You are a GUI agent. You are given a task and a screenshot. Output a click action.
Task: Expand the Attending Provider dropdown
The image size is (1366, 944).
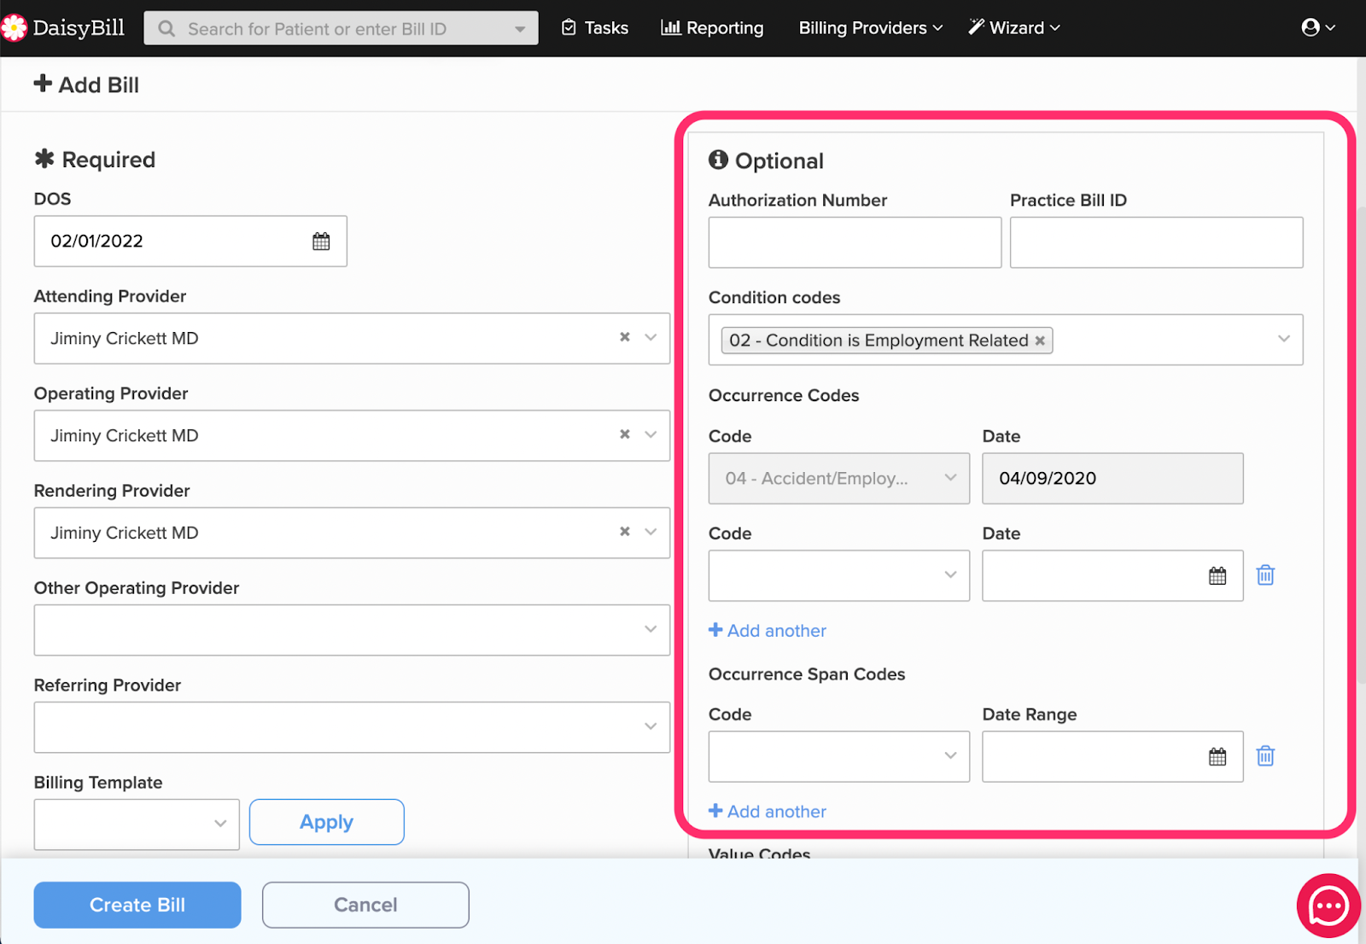coord(651,337)
